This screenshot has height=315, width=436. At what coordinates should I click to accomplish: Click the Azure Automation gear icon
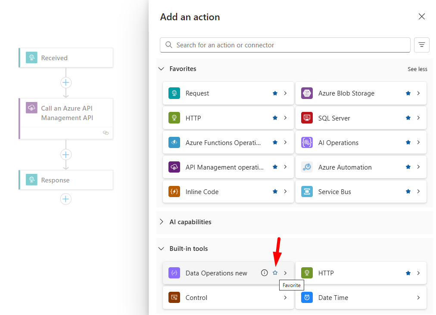point(307,167)
